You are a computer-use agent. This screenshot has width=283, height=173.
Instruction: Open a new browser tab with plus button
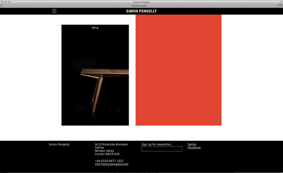point(280,6)
